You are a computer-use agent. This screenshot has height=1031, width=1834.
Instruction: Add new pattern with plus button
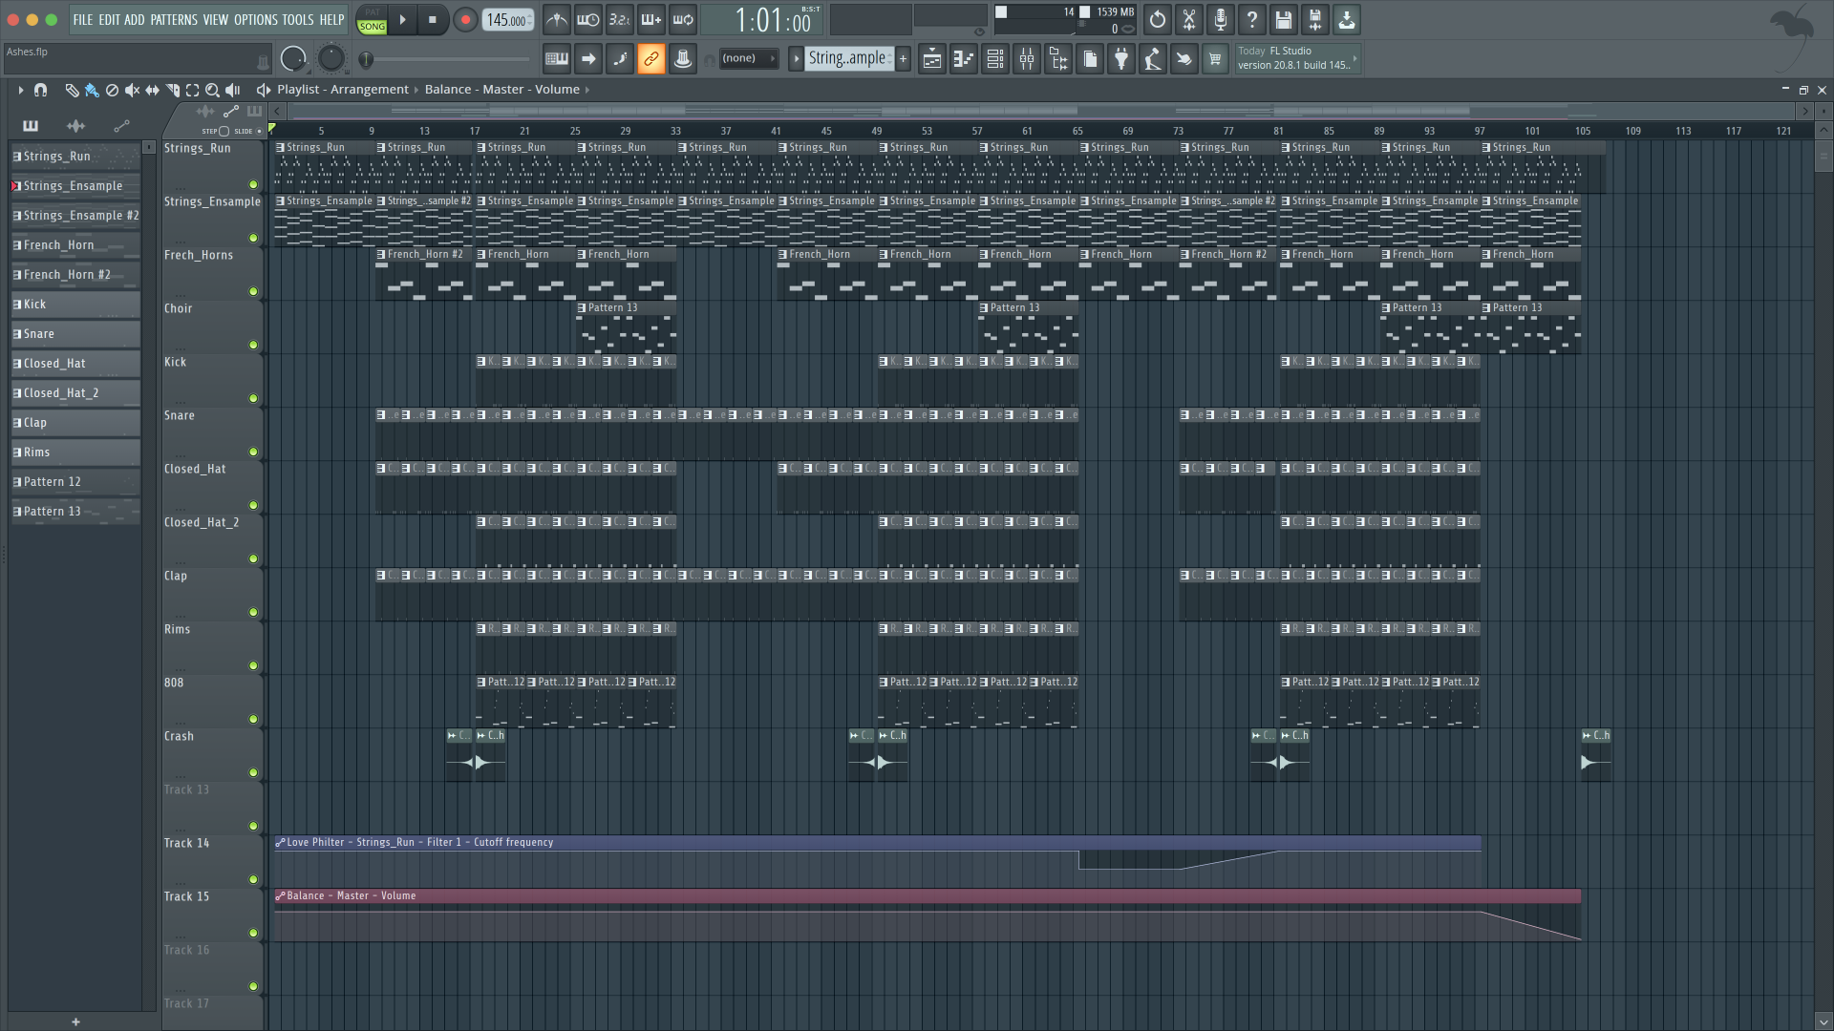pos(903,58)
